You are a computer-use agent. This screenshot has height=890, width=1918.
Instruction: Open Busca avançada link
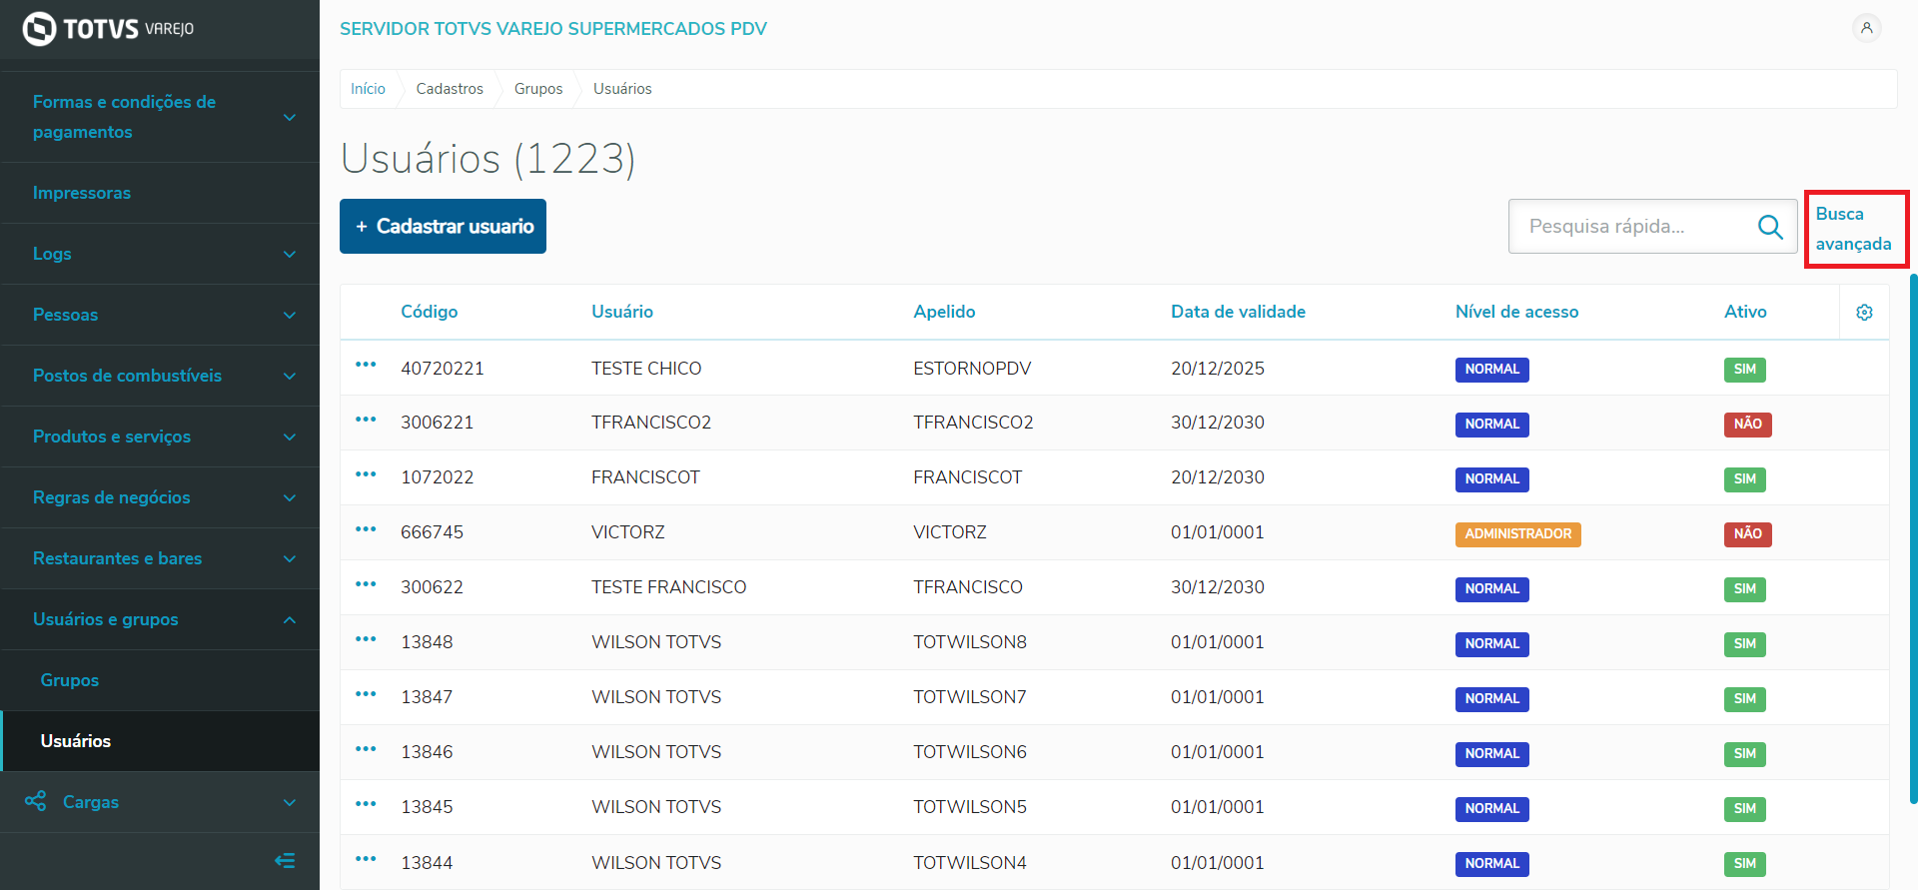pos(1853,229)
